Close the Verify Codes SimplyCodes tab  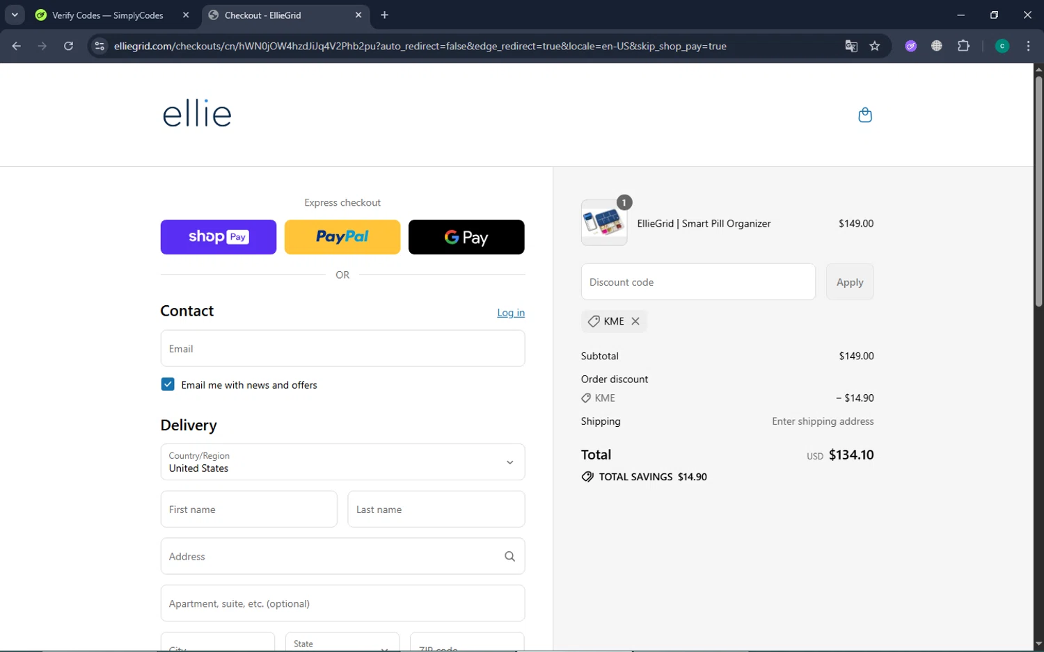tap(186, 15)
